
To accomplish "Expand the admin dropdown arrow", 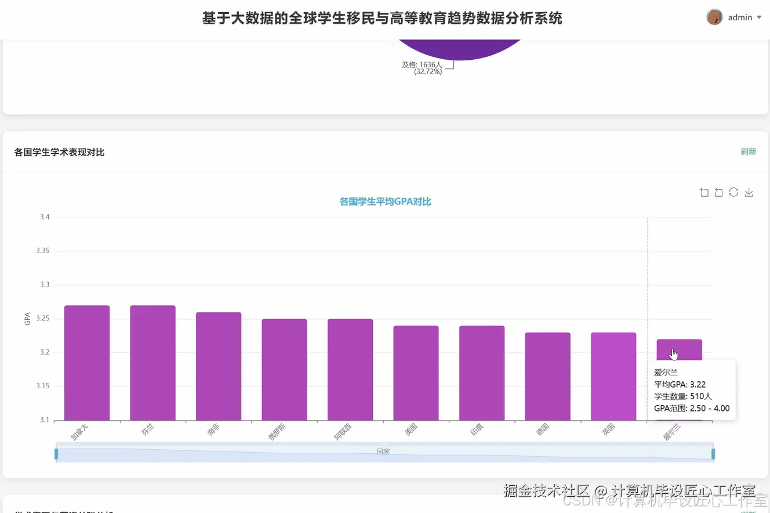I will tap(759, 17).
